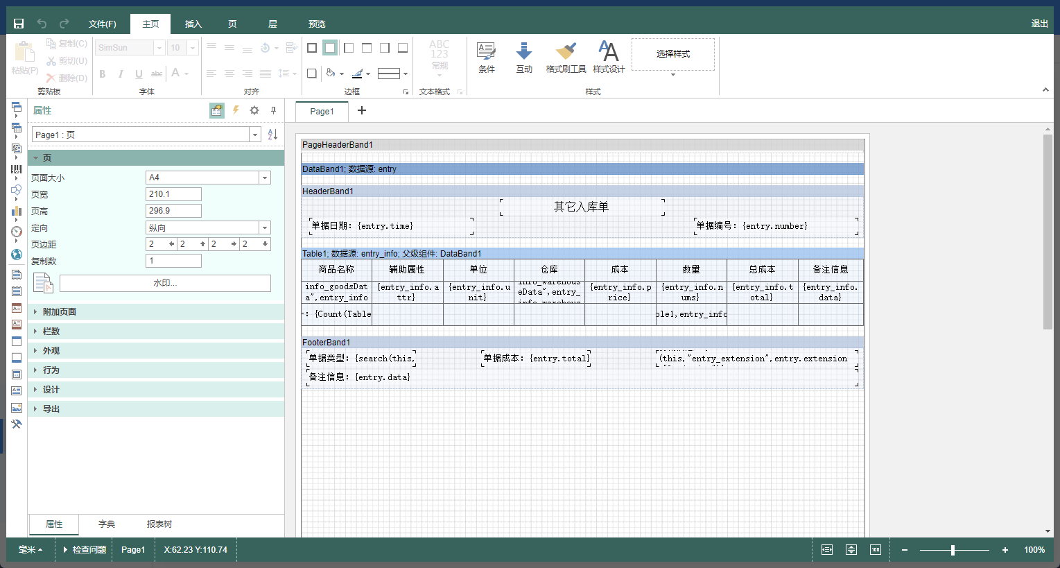1060x568 pixels.
Task: Toggle the left border button
Action: [x=349, y=48]
